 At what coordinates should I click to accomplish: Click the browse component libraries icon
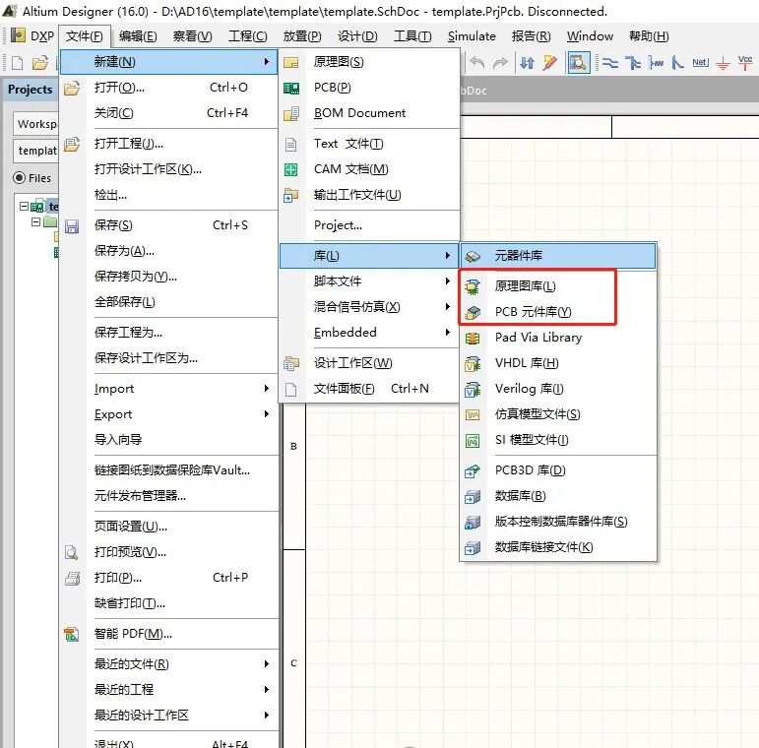coord(578,63)
